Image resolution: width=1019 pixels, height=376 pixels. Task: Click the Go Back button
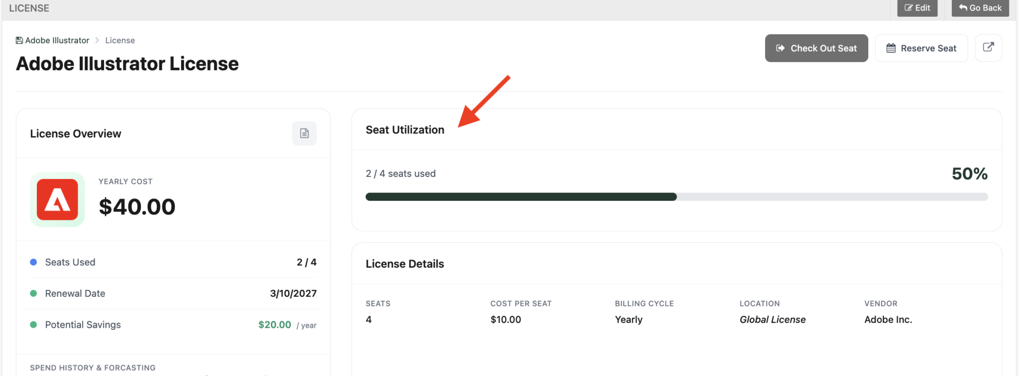tap(980, 7)
